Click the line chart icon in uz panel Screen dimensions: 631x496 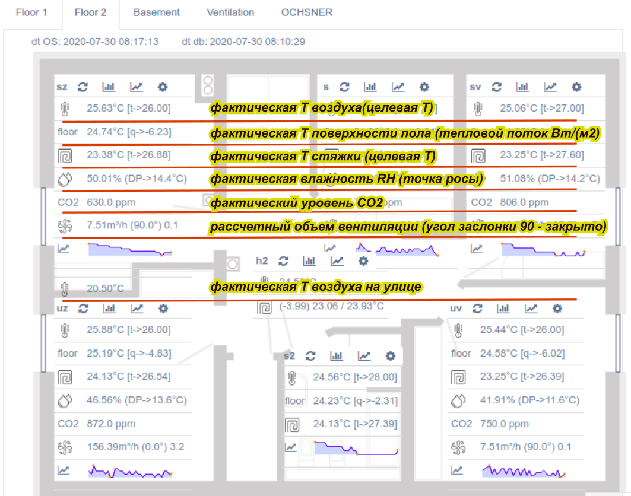click(x=136, y=309)
